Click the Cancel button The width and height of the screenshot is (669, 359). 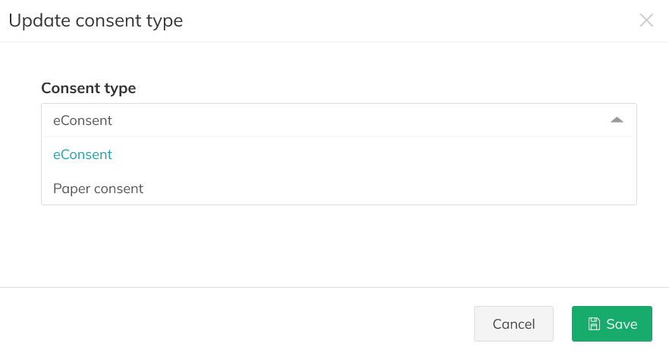pyautogui.click(x=514, y=324)
